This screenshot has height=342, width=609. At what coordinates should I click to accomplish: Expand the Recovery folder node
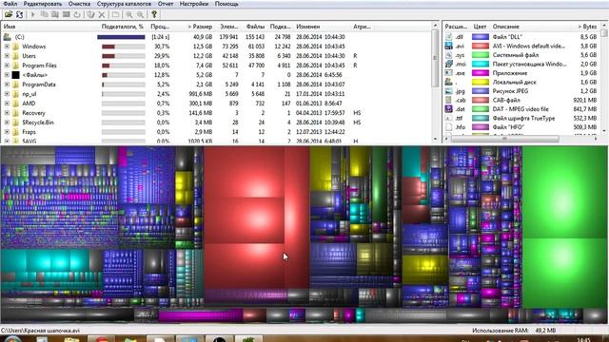pyautogui.click(x=7, y=113)
